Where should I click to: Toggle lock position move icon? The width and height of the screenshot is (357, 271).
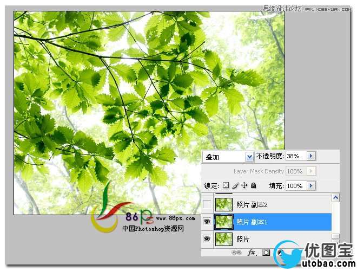coord(244,185)
